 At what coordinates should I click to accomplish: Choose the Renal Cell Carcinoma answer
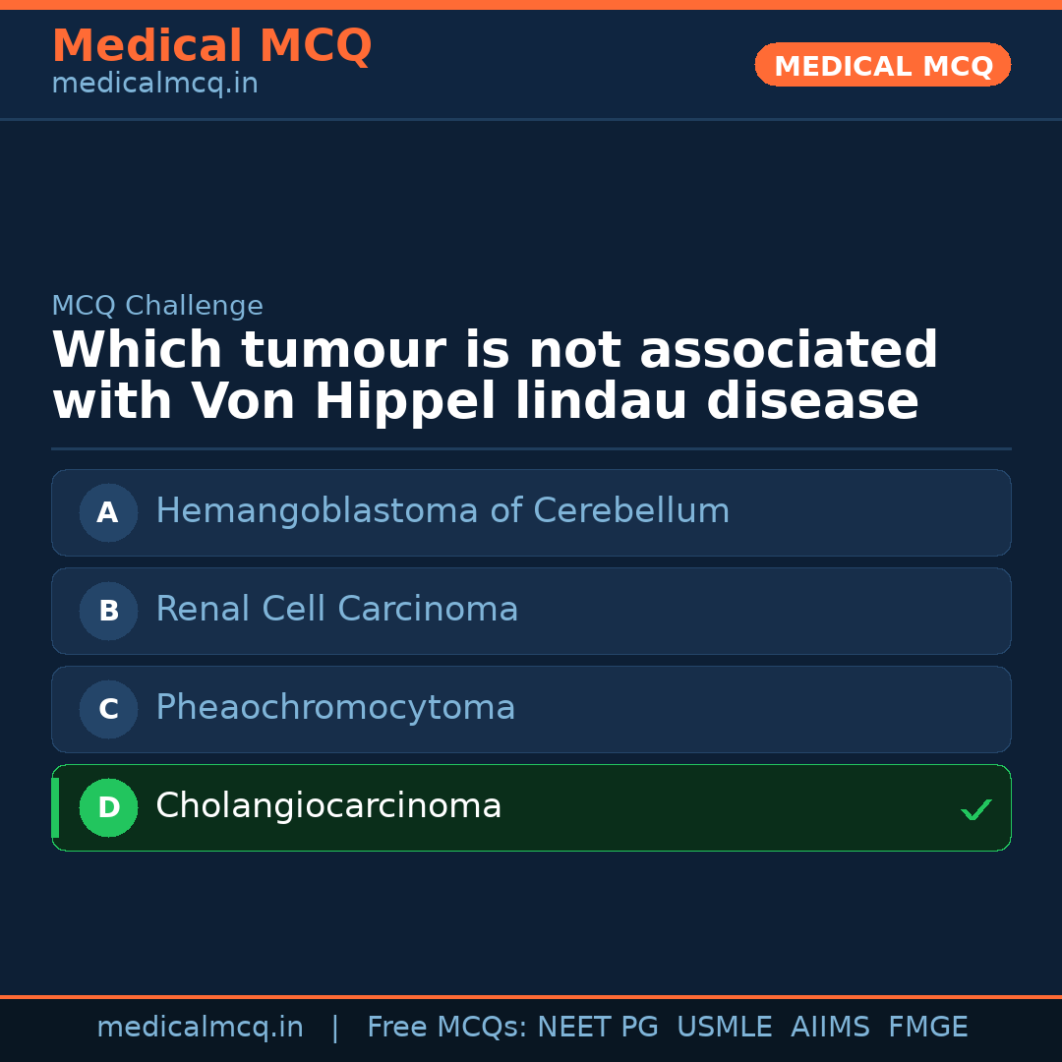pos(336,610)
